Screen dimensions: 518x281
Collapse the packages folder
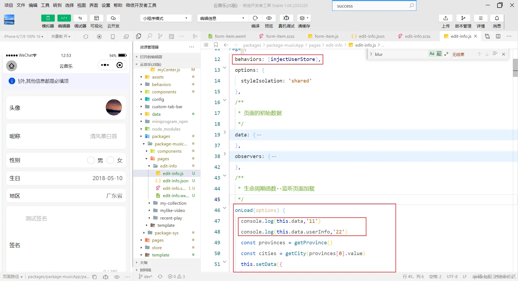coord(161,136)
